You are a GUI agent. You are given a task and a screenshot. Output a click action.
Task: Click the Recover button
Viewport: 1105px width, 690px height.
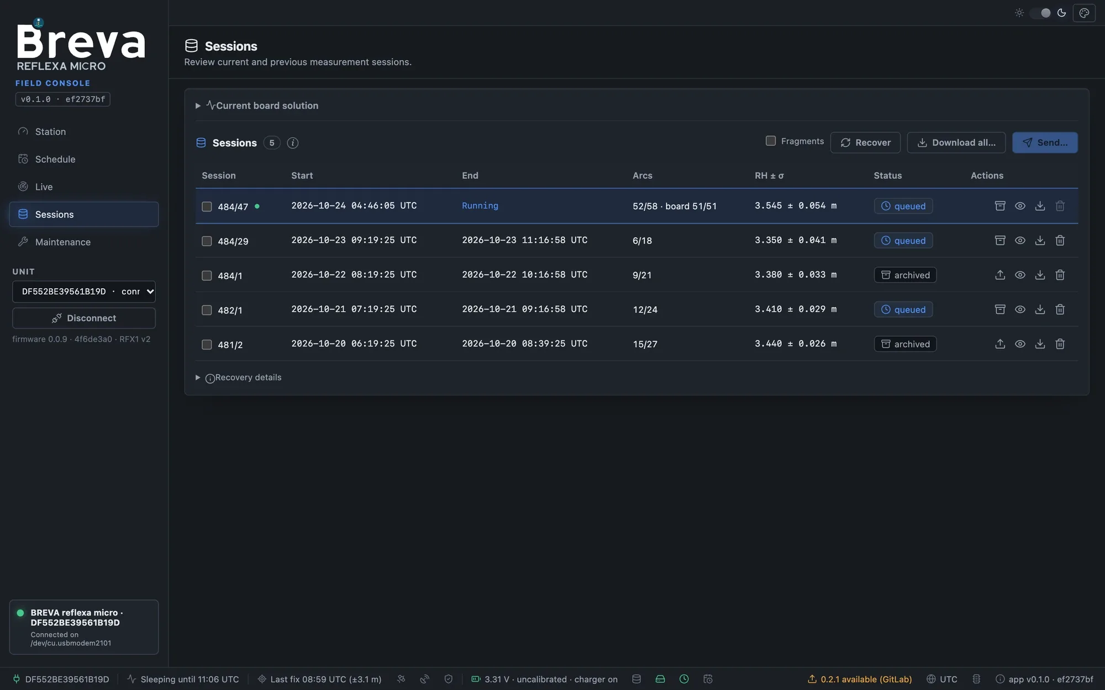(x=865, y=142)
